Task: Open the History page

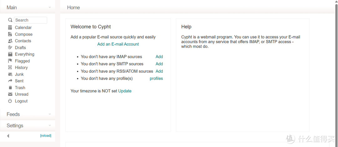Action: tap(21, 68)
